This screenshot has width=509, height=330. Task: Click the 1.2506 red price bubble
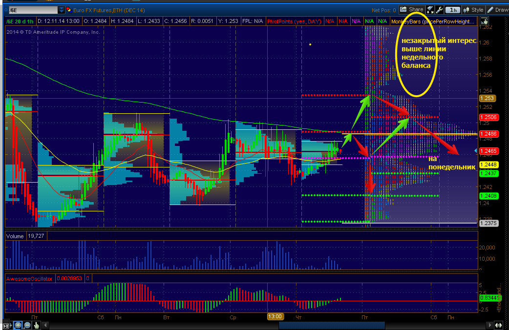click(x=489, y=117)
